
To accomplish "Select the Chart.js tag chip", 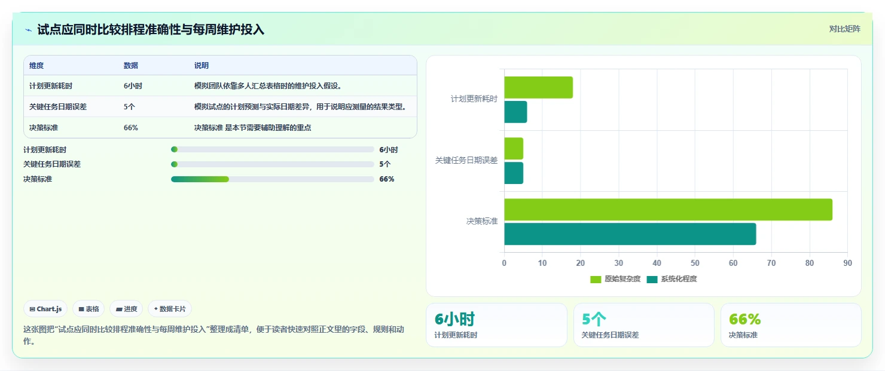I will pos(46,309).
